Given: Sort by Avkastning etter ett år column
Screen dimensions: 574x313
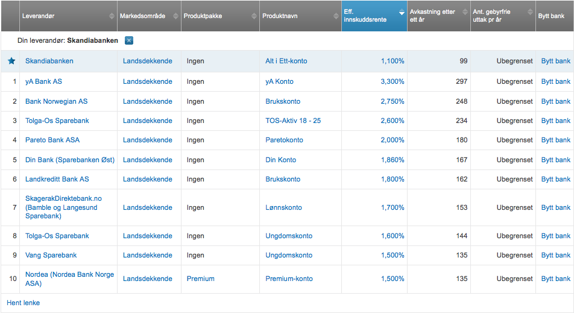Looking at the screenshot, I should pos(438,16).
